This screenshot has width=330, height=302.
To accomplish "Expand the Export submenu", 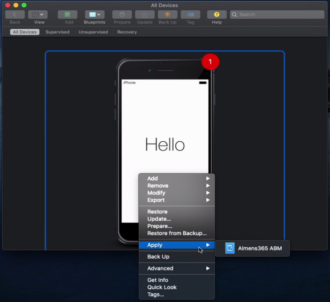I will tap(208, 200).
